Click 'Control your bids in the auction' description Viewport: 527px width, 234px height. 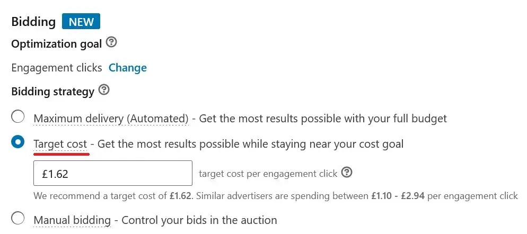click(199, 220)
